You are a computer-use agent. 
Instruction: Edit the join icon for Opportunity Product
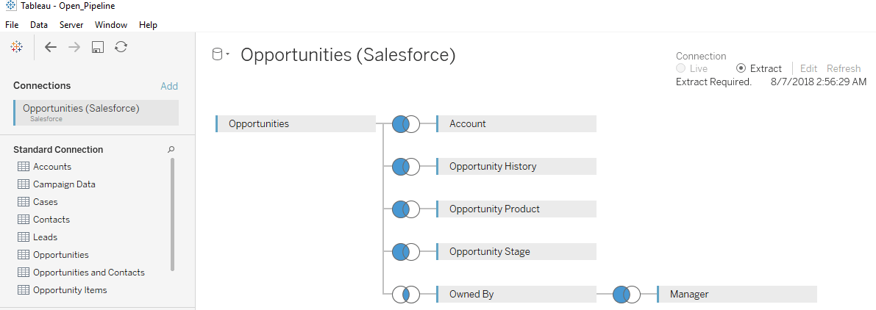pos(405,209)
